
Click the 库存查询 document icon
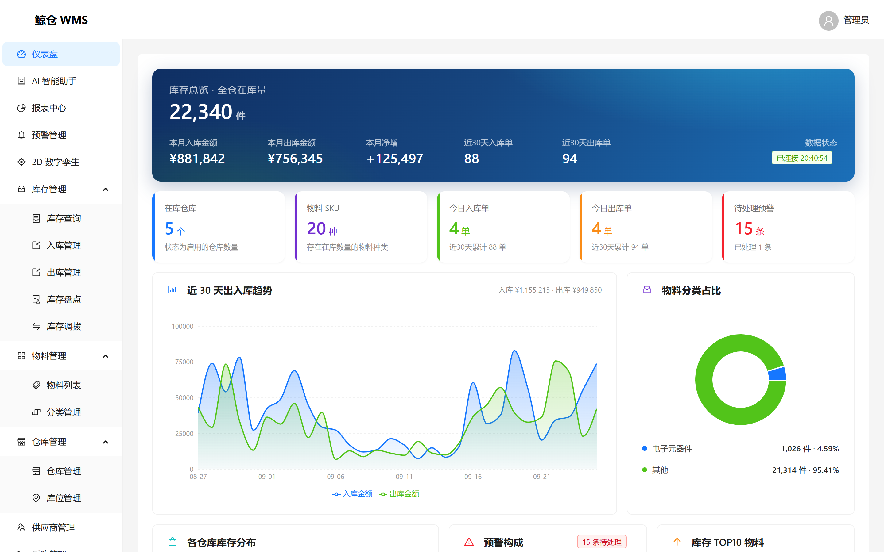36,218
